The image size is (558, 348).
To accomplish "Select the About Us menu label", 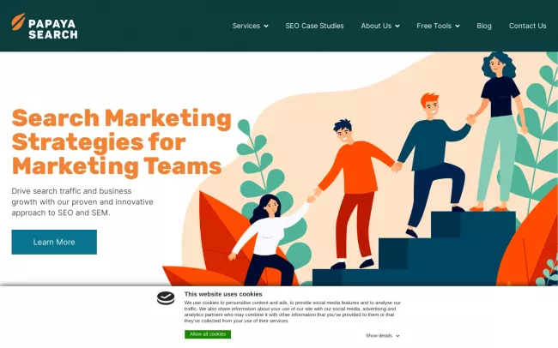I will click(x=376, y=26).
